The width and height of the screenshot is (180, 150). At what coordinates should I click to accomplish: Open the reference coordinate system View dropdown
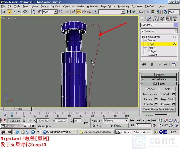(50, 12)
